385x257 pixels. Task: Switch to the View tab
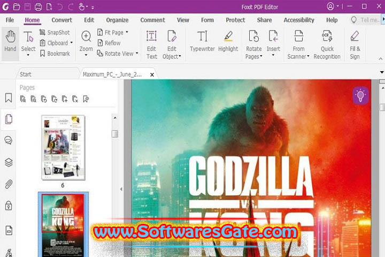[x=183, y=20]
